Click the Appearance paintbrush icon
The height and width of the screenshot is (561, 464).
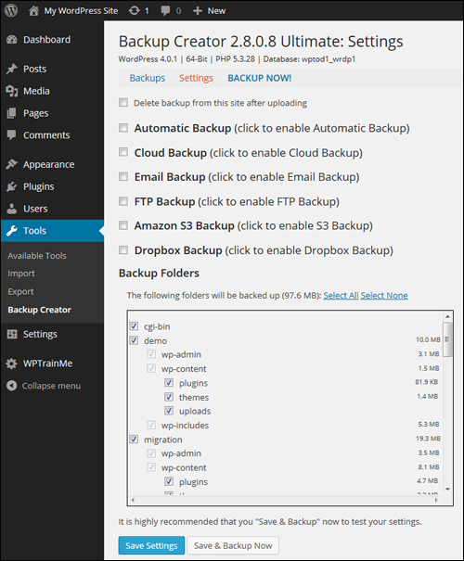pyautogui.click(x=12, y=164)
